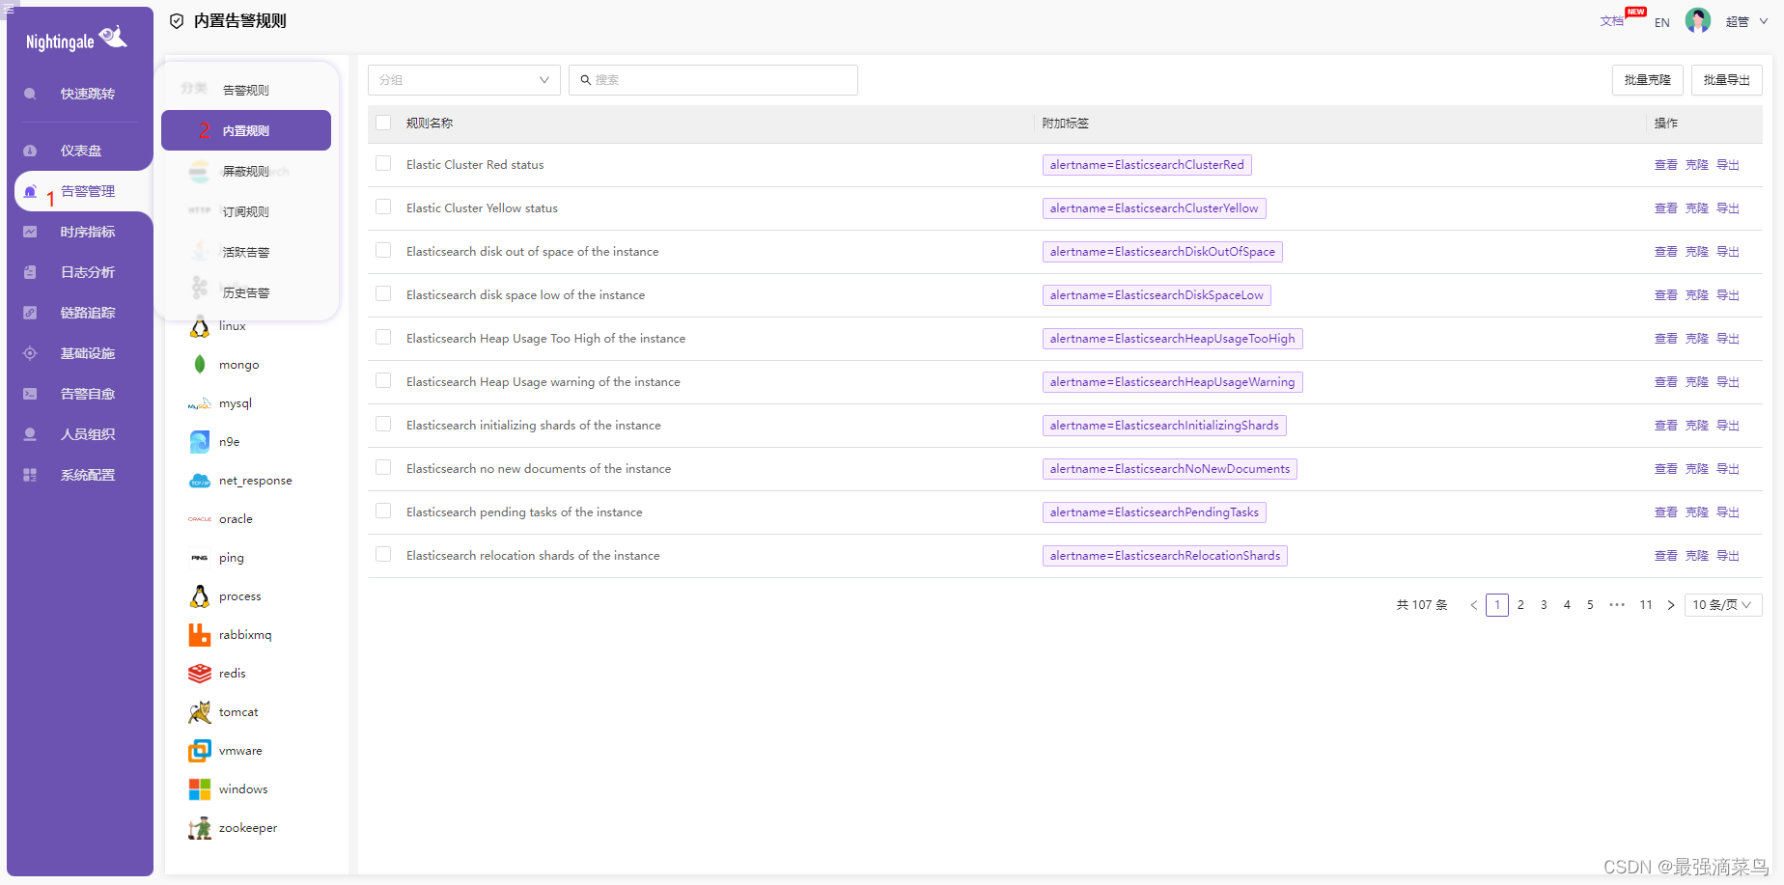Screen dimensions: 1784x885
Task: Check Elasticsearch initializing shards row
Action: pos(383,425)
